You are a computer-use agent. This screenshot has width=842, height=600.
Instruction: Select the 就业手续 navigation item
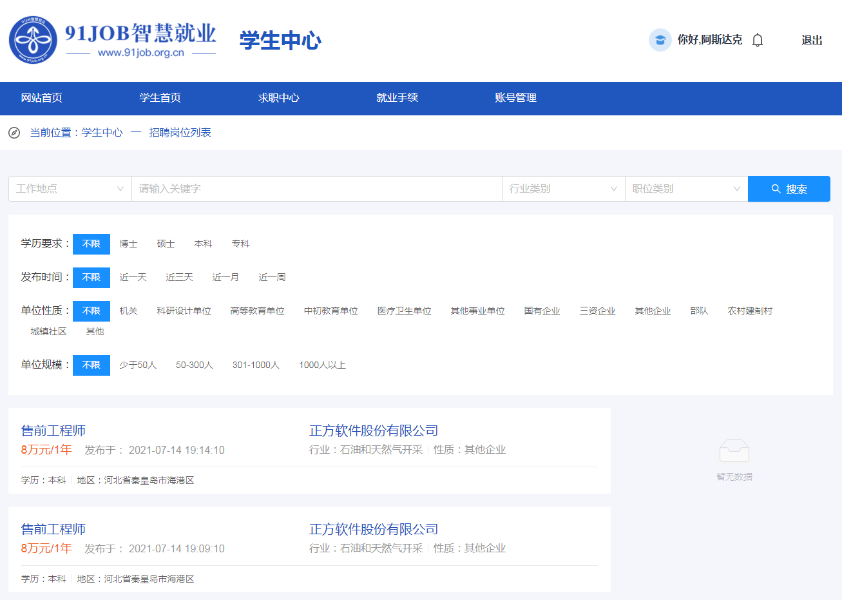tap(397, 98)
